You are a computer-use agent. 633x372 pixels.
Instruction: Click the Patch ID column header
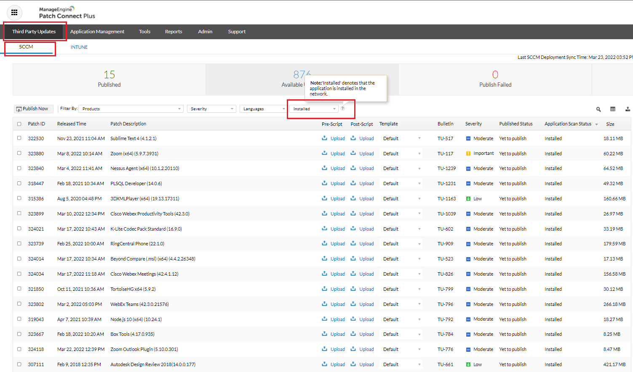pos(37,124)
